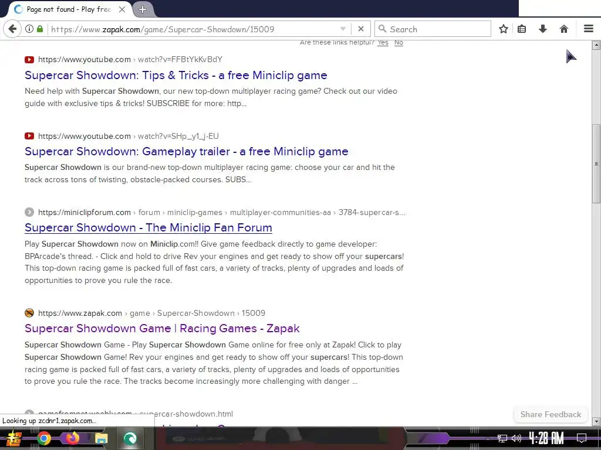Open 'Supercar Showdown: Tips & Tricks' result
This screenshot has height=450, width=601.
click(176, 76)
